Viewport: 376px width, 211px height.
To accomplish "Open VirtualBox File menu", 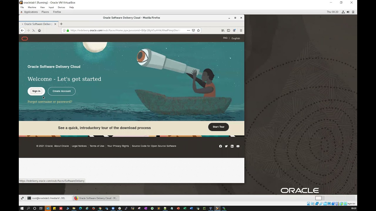I will click(x=22, y=7).
